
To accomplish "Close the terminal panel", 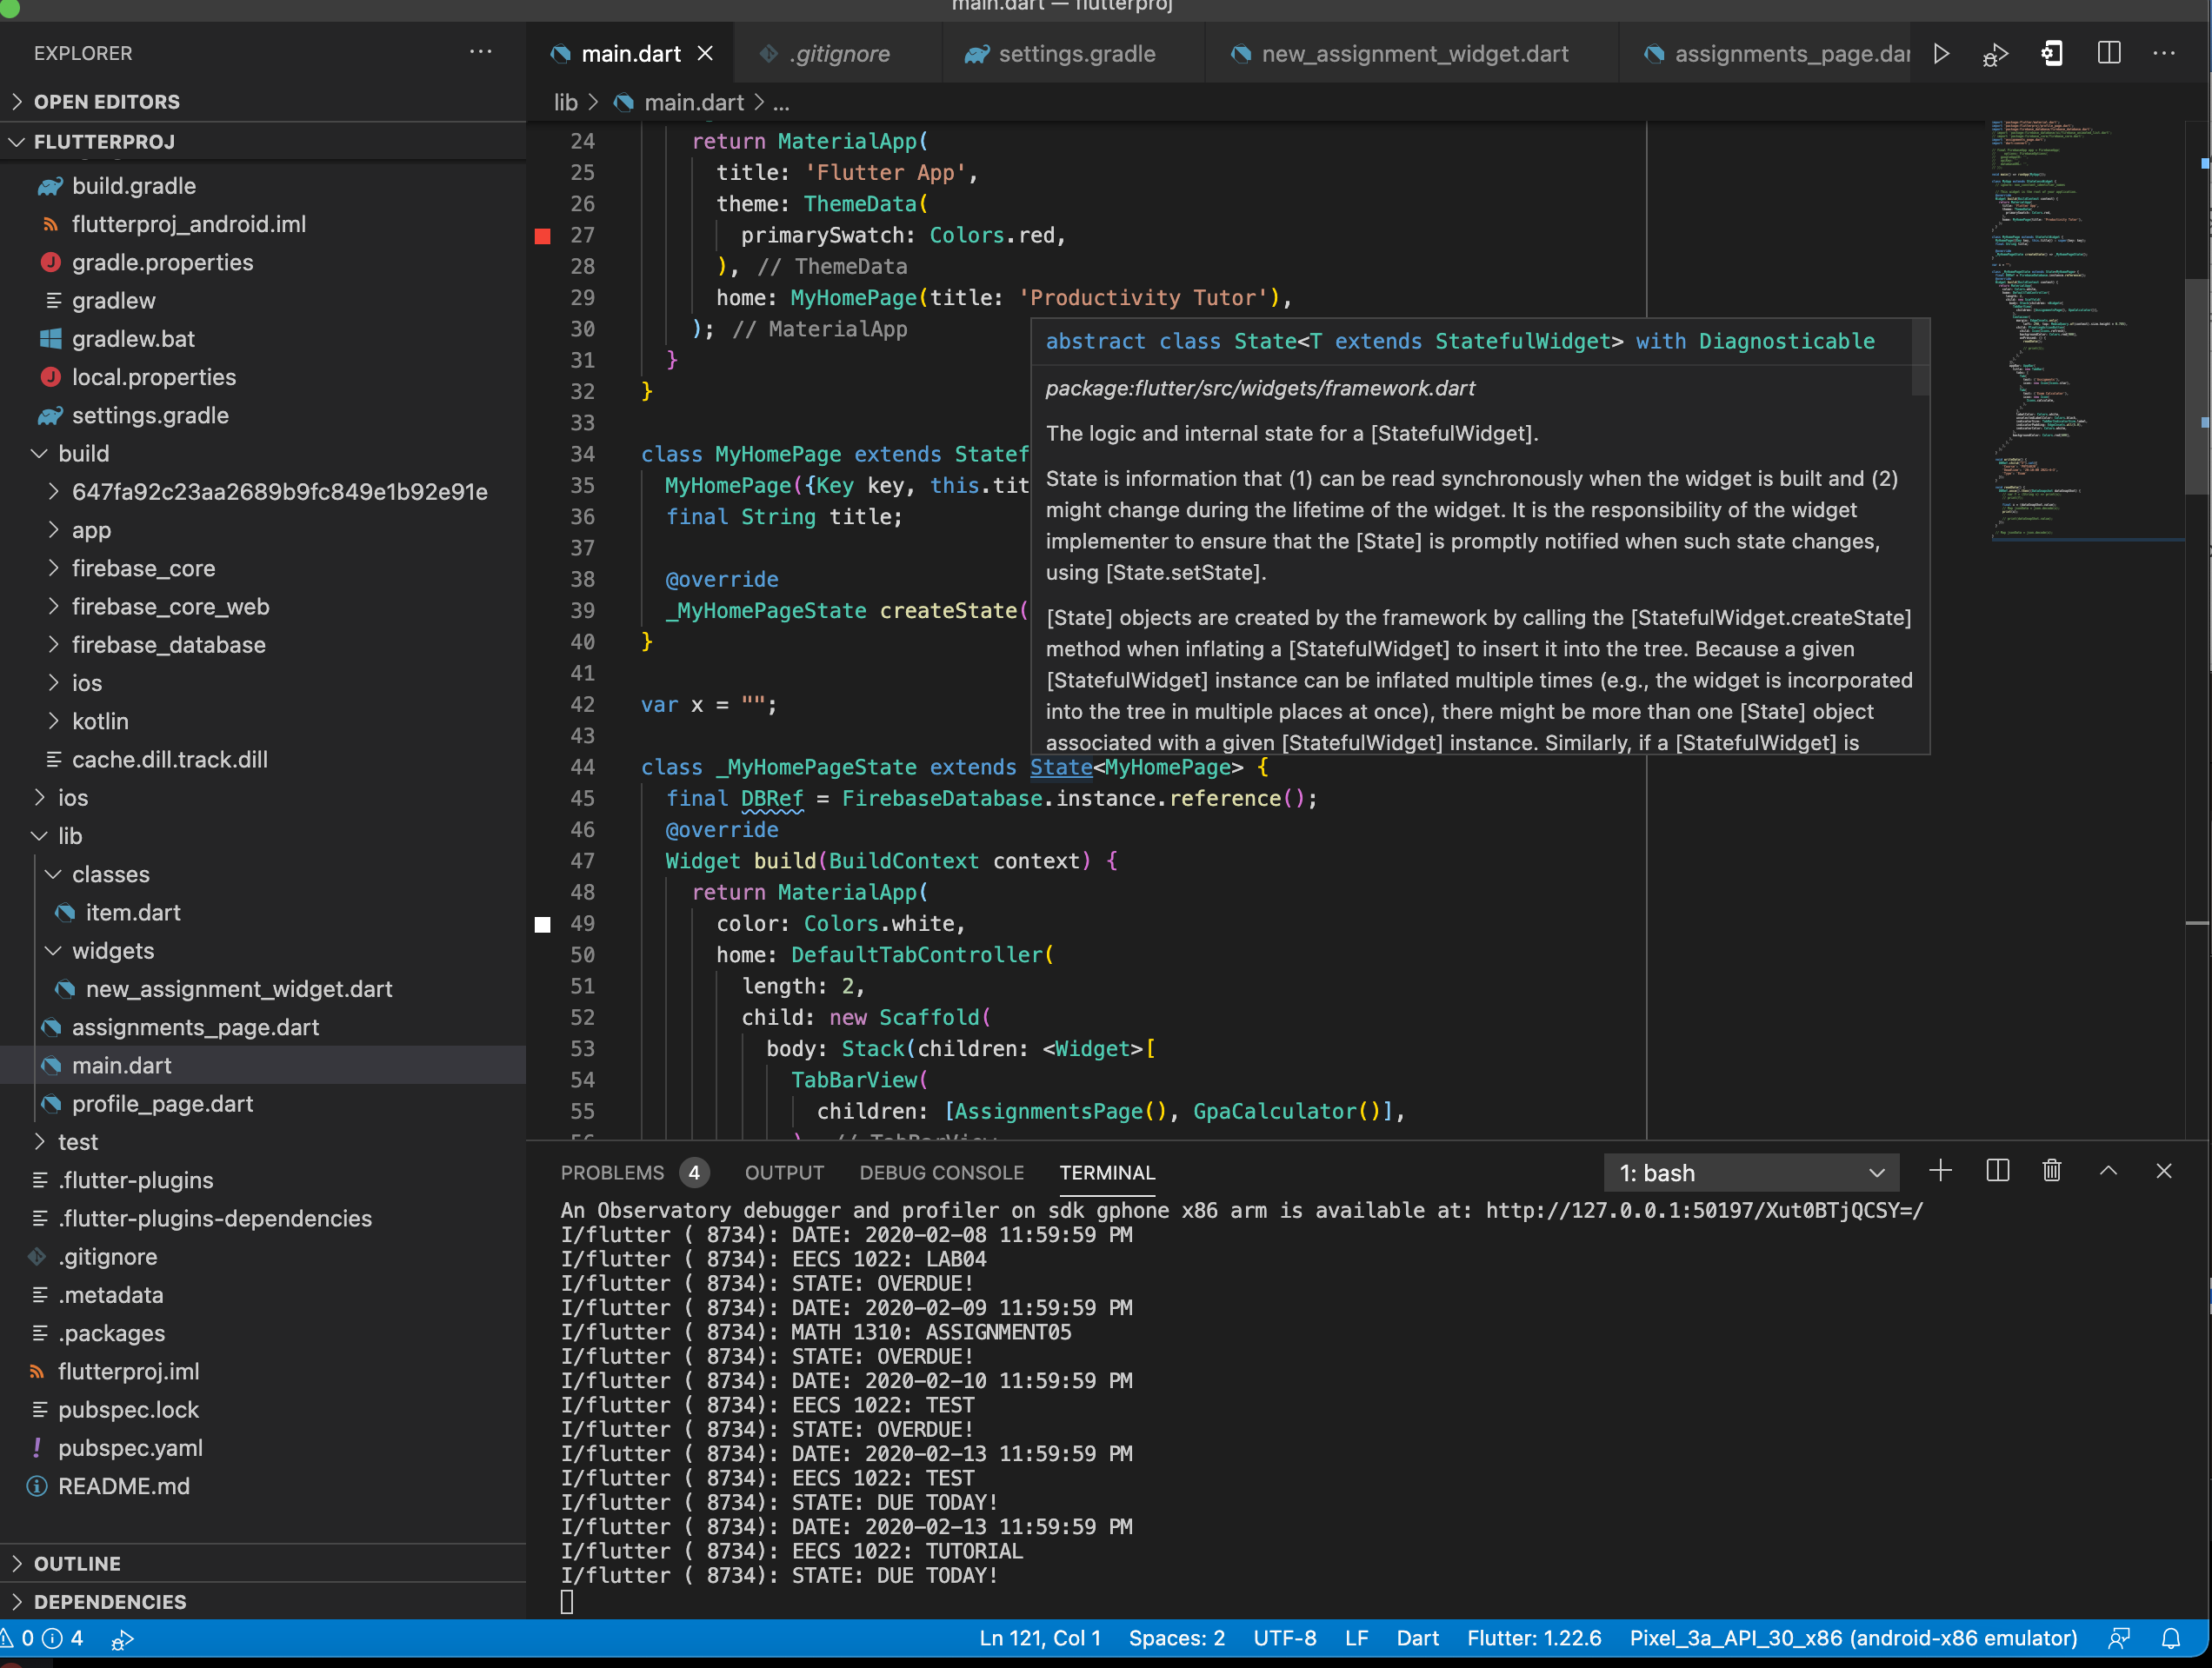I will coord(2164,1172).
